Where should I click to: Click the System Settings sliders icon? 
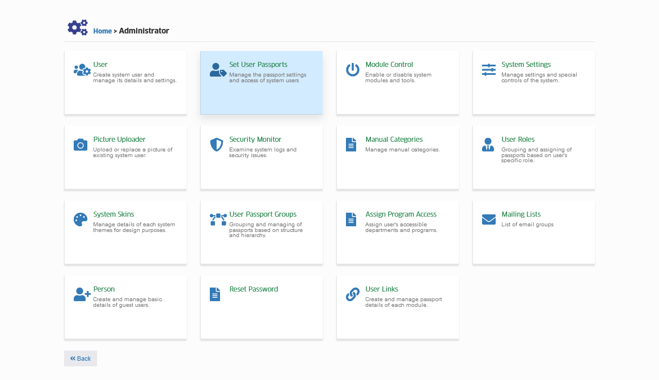click(x=489, y=70)
